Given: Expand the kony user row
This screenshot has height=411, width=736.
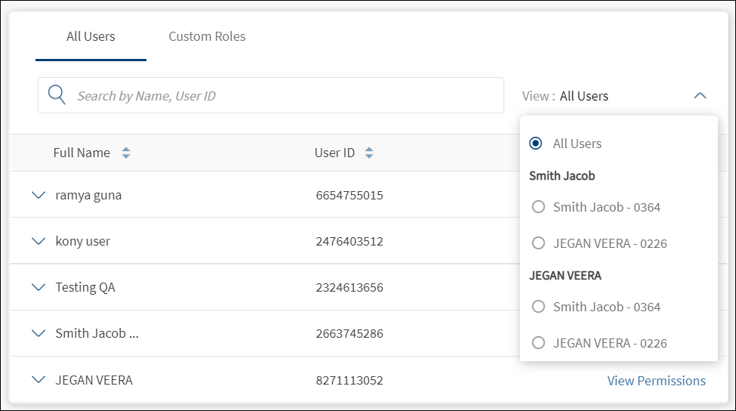Looking at the screenshot, I should [39, 241].
